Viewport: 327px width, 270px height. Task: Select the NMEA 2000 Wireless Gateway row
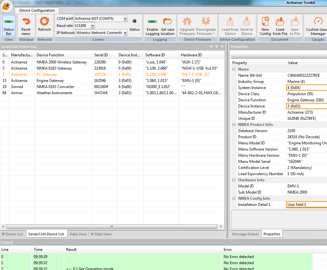(112, 62)
